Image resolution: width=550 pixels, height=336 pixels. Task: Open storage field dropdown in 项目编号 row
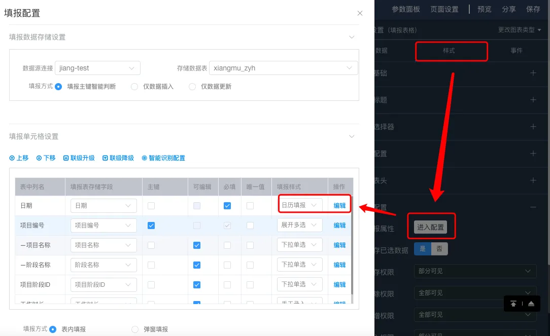click(x=104, y=226)
